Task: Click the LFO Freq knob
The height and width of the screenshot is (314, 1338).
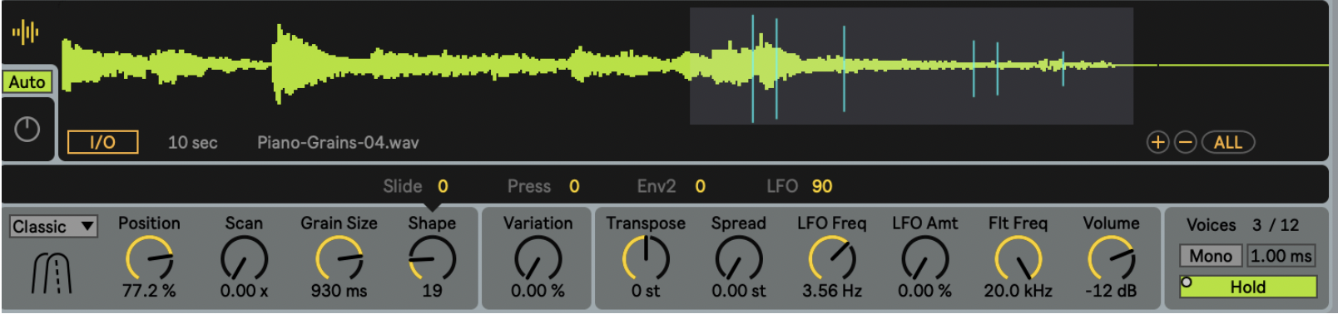Action: pos(832,258)
